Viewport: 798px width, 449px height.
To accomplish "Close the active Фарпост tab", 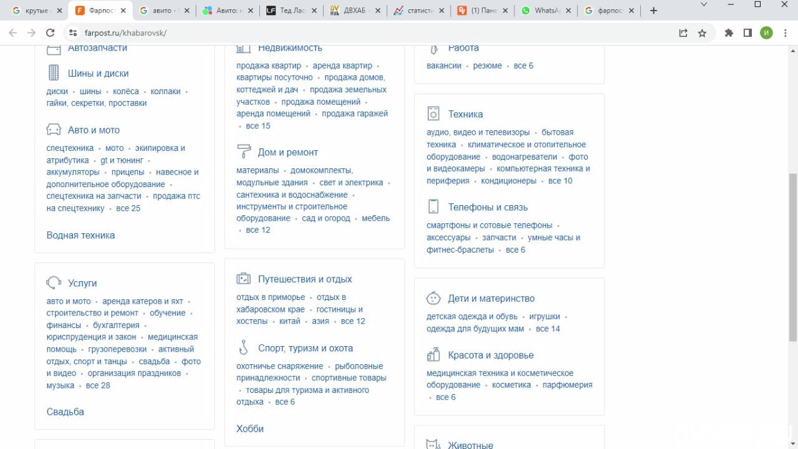I will [x=123, y=11].
